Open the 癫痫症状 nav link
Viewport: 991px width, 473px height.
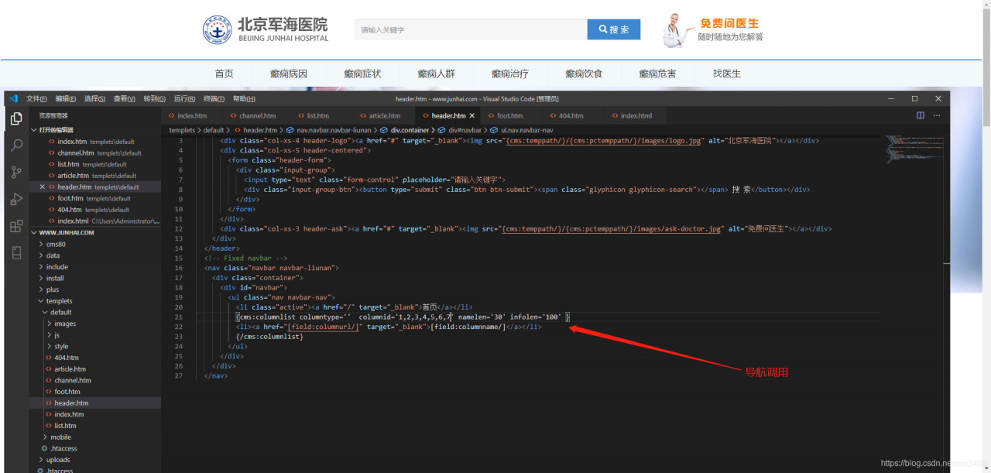[362, 74]
